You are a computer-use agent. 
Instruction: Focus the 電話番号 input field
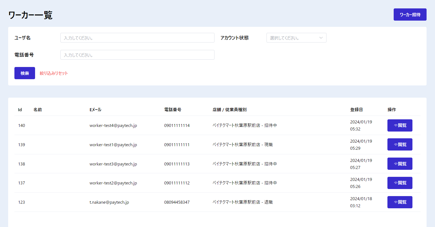[137, 55]
